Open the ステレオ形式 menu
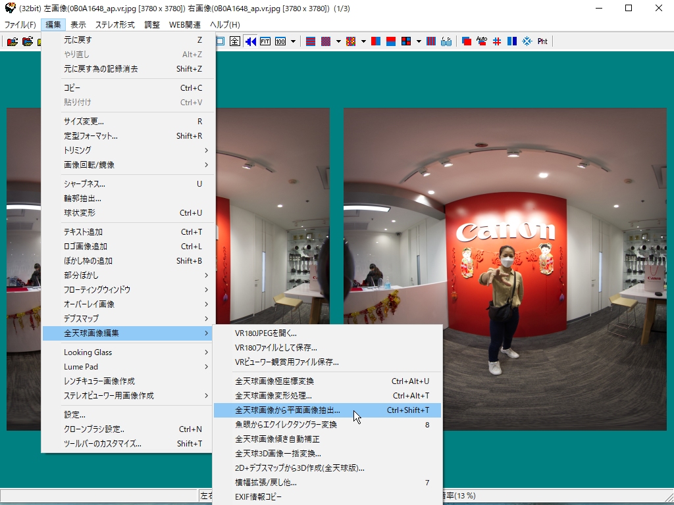The width and height of the screenshot is (674, 505). tap(115, 25)
